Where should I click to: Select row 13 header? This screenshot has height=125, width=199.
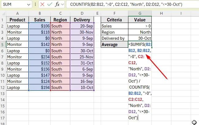(x=3, y=94)
